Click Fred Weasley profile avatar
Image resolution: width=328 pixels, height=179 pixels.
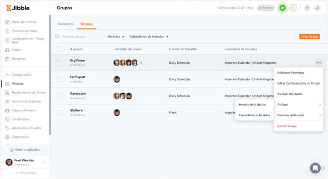[9, 162]
